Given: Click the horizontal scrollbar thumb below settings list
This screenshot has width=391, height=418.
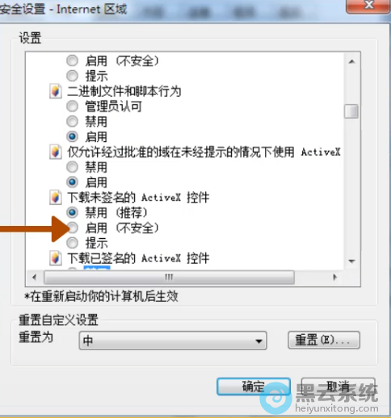Looking at the screenshot, I should point(169,277).
